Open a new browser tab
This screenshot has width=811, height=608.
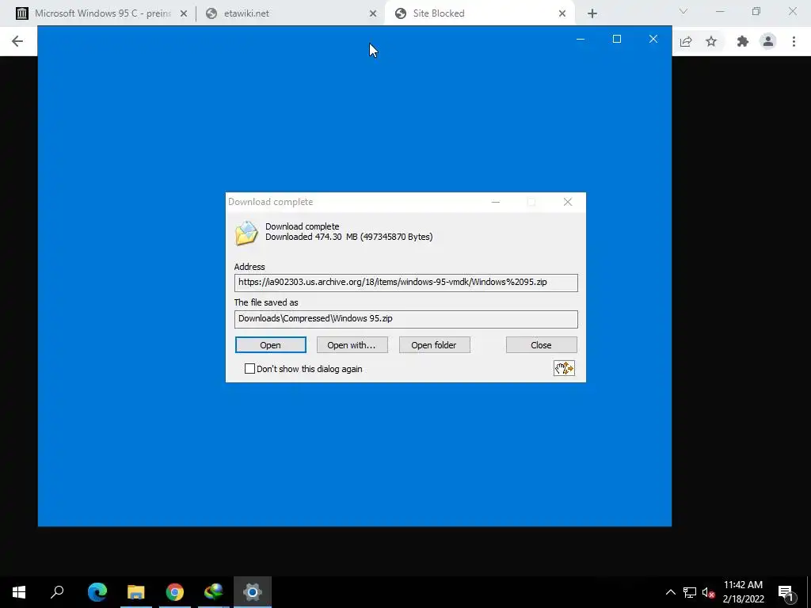592,13
